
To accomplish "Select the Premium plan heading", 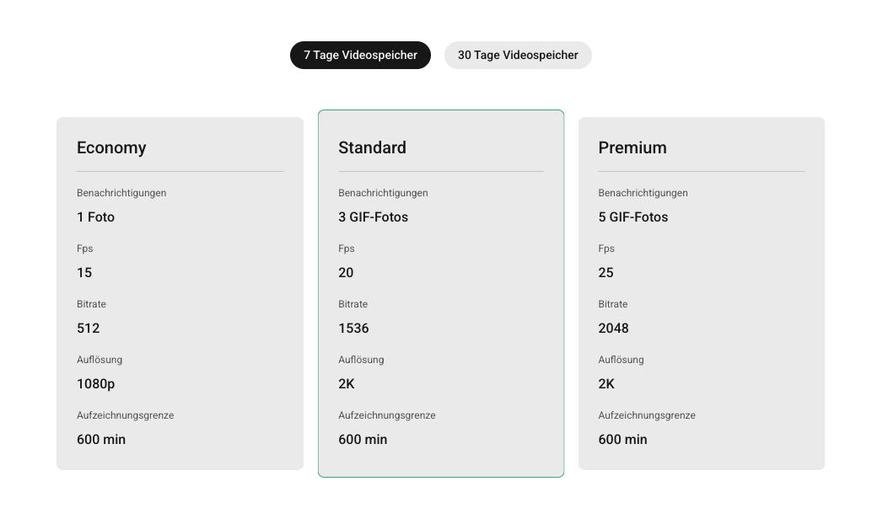I will 632,147.
